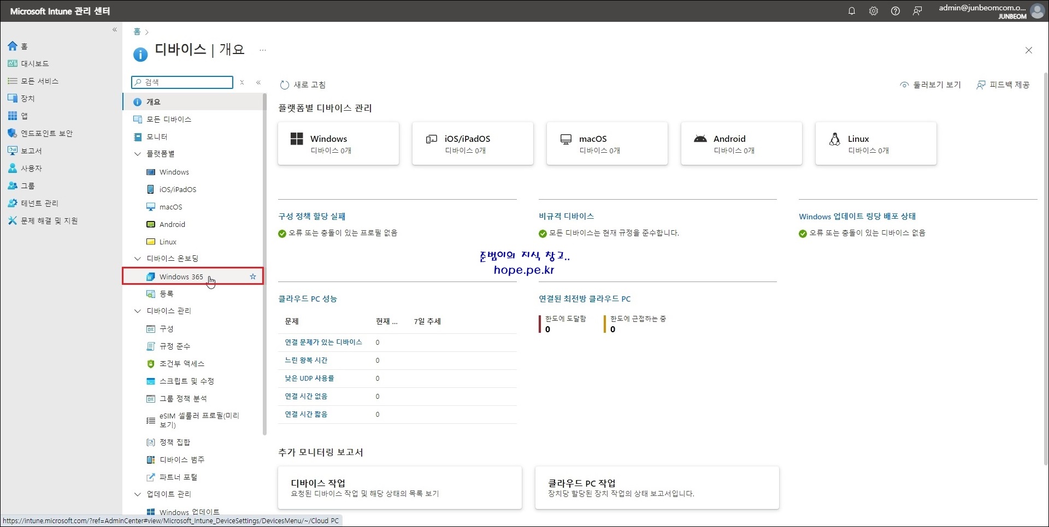Open the Android platform card
The height and width of the screenshot is (527, 1049).
741,143
